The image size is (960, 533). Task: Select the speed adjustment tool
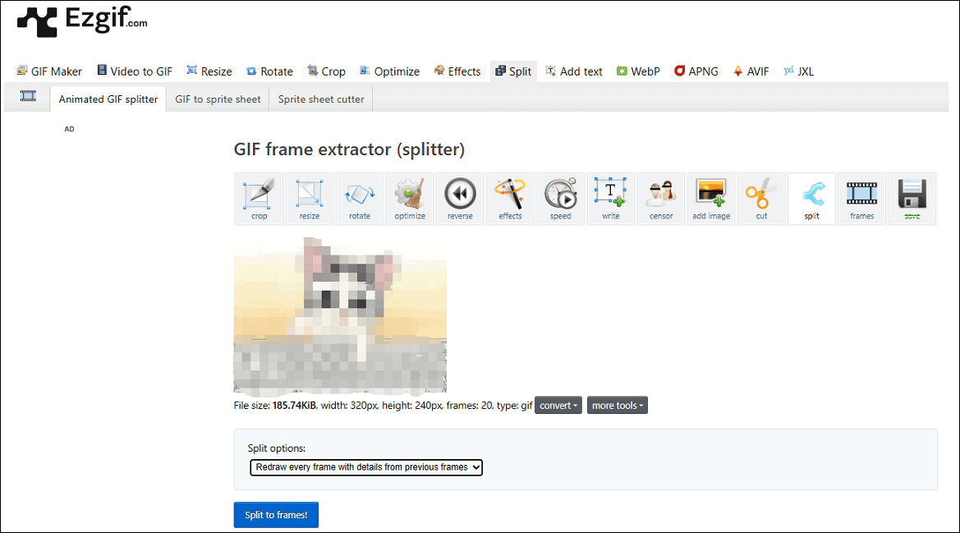point(560,198)
